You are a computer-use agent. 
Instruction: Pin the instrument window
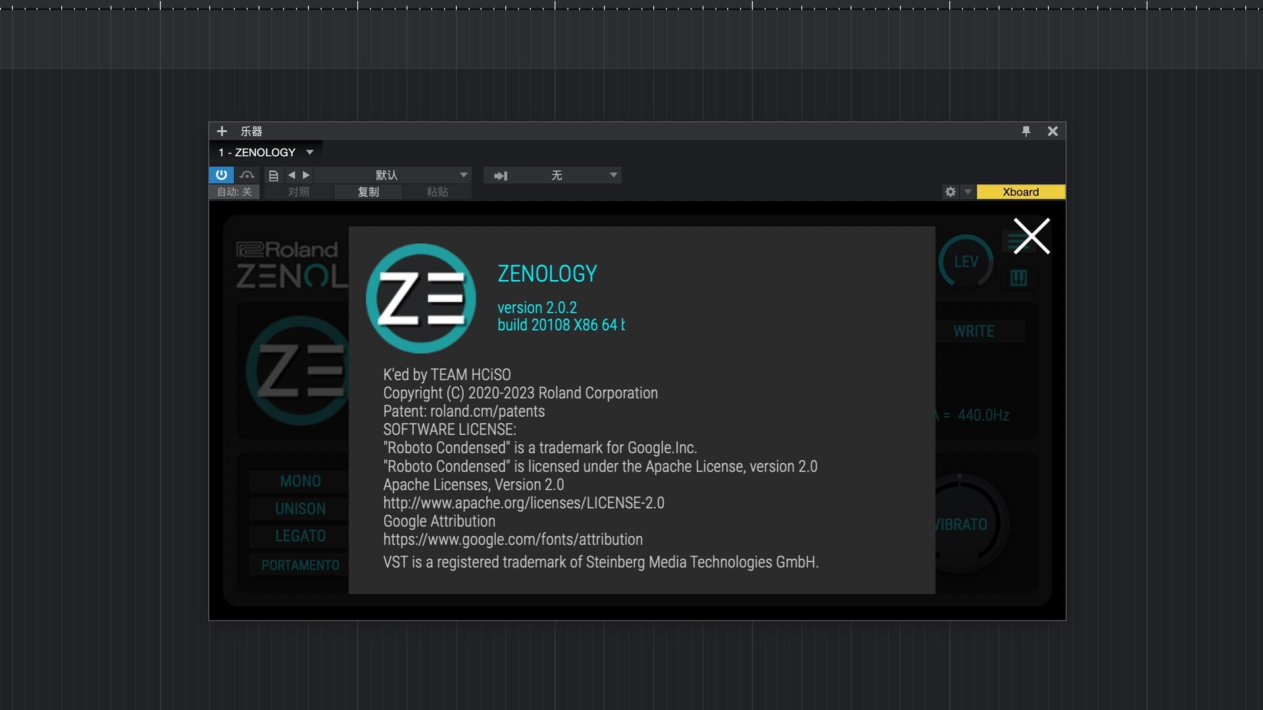(x=1026, y=131)
